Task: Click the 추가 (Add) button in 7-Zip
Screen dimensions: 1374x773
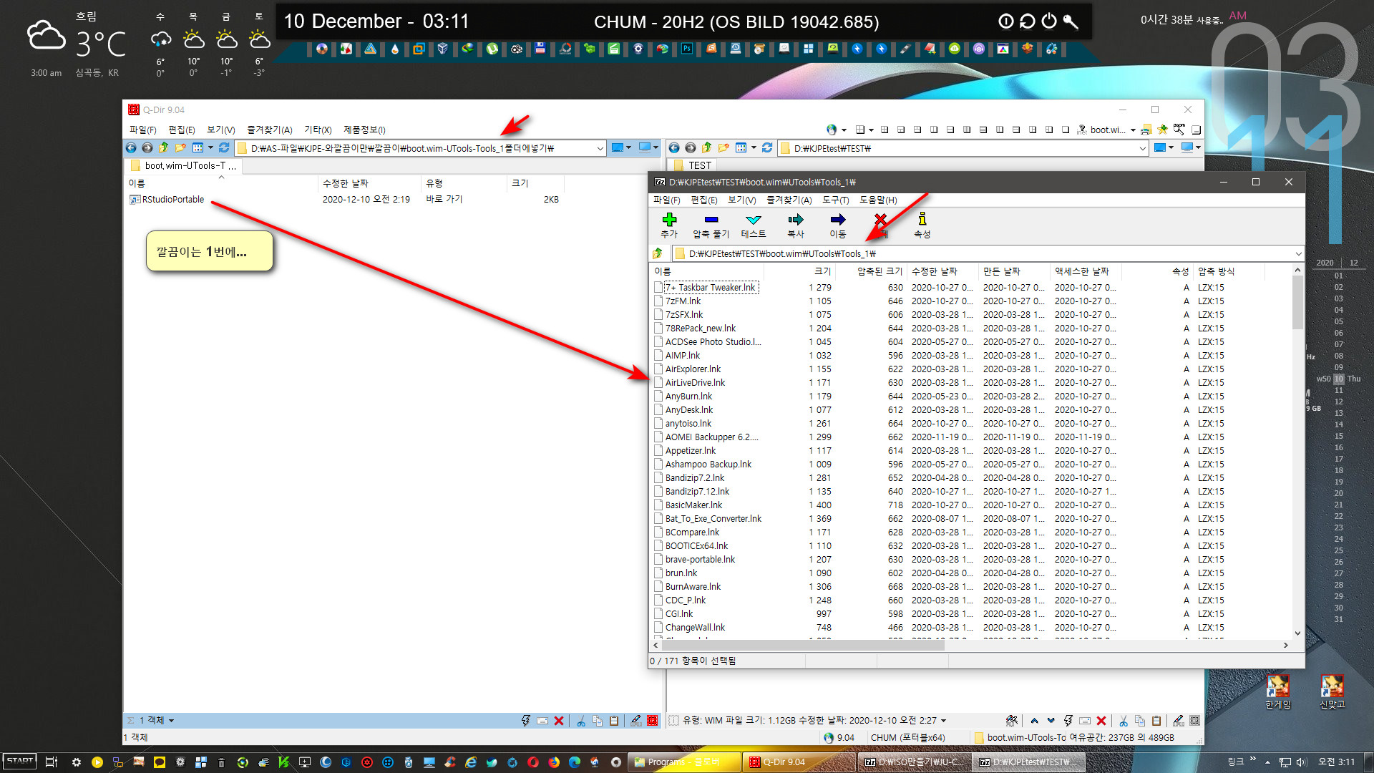Action: (669, 225)
